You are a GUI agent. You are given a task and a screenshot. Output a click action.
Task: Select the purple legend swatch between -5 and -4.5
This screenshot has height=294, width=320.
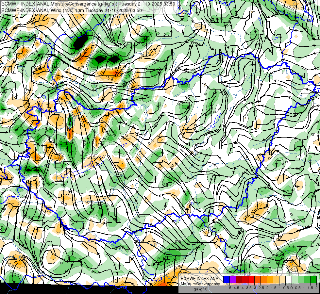click(x=233, y=280)
